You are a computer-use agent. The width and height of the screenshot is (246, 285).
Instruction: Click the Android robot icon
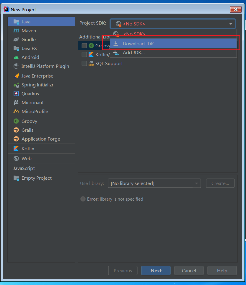point(16,57)
